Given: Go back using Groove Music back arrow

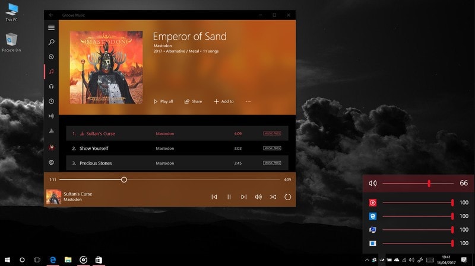Looking at the screenshot, I should click(x=51, y=15).
